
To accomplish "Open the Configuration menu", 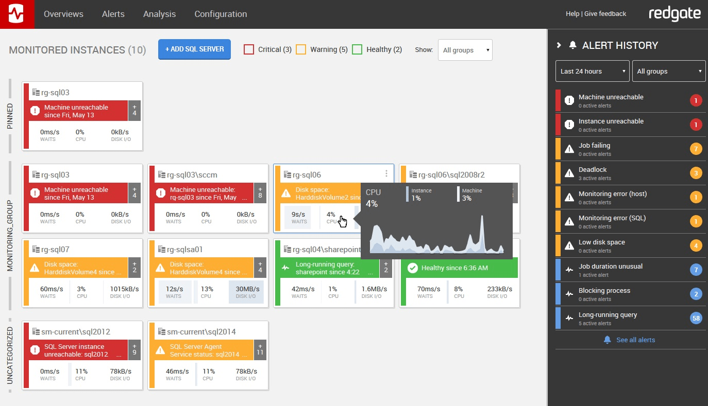I will pyautogui.click(x=221, y=14).
